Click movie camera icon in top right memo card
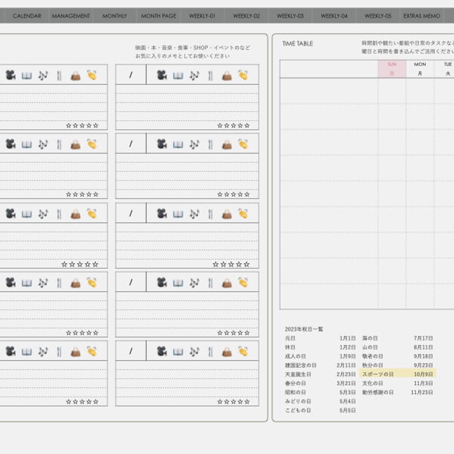This screenshot has height=454, width=454. (162, 76)
